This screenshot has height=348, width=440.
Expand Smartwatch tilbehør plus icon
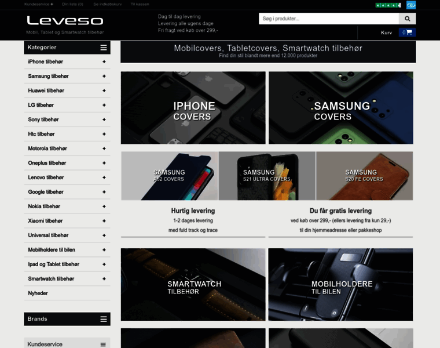click(x=104, y=279)
